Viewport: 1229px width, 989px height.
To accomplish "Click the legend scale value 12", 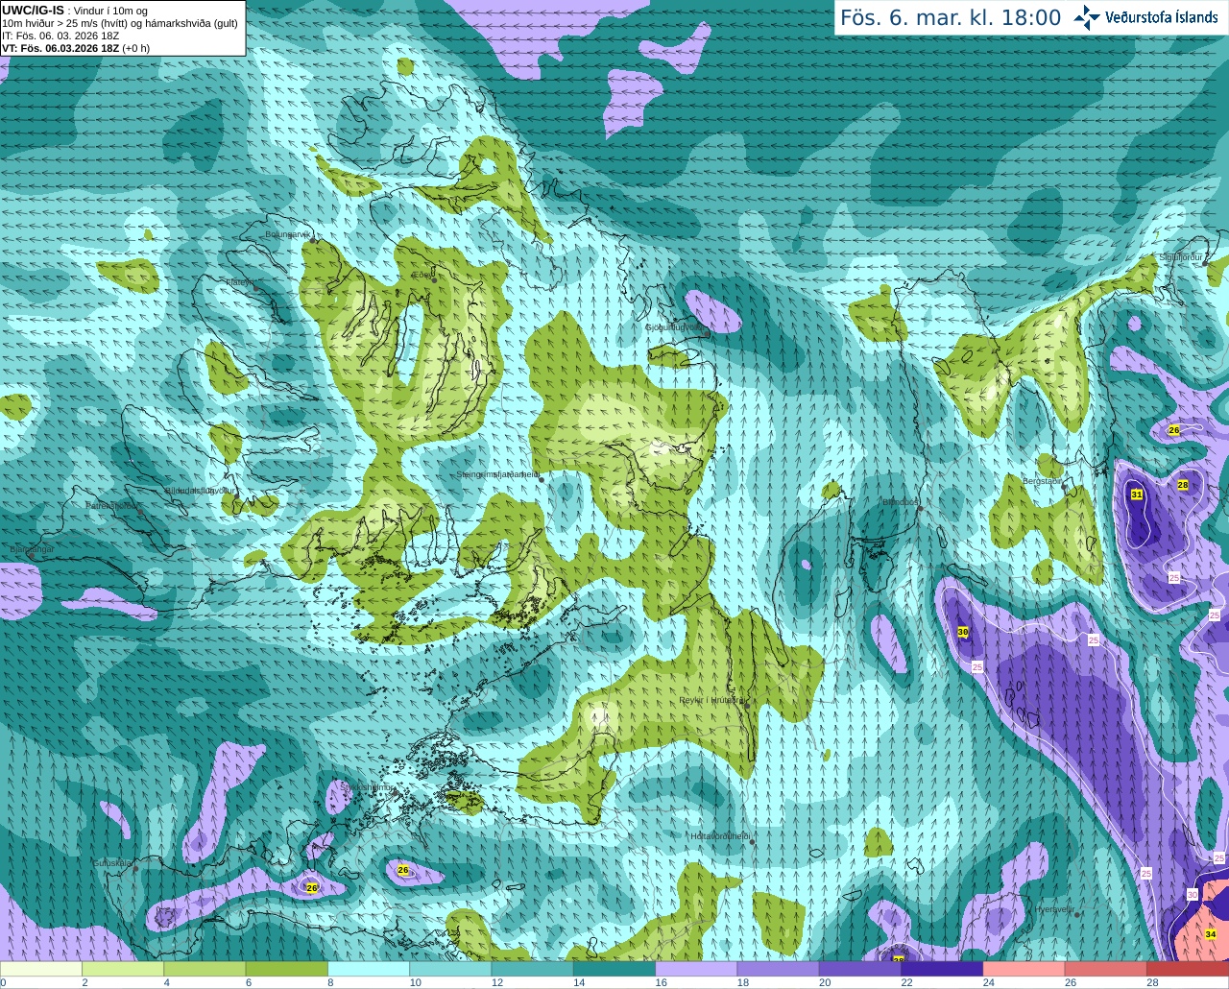I will pyautogui.click(x=497, y=982).
